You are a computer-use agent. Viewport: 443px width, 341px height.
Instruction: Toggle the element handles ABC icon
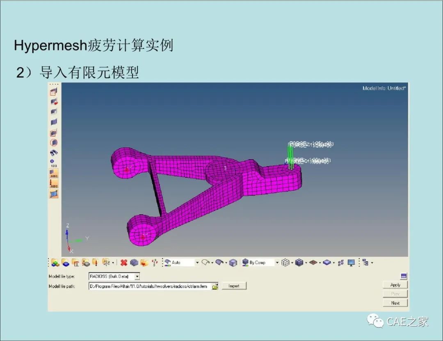pyautogui.click(x=54, y=173)
